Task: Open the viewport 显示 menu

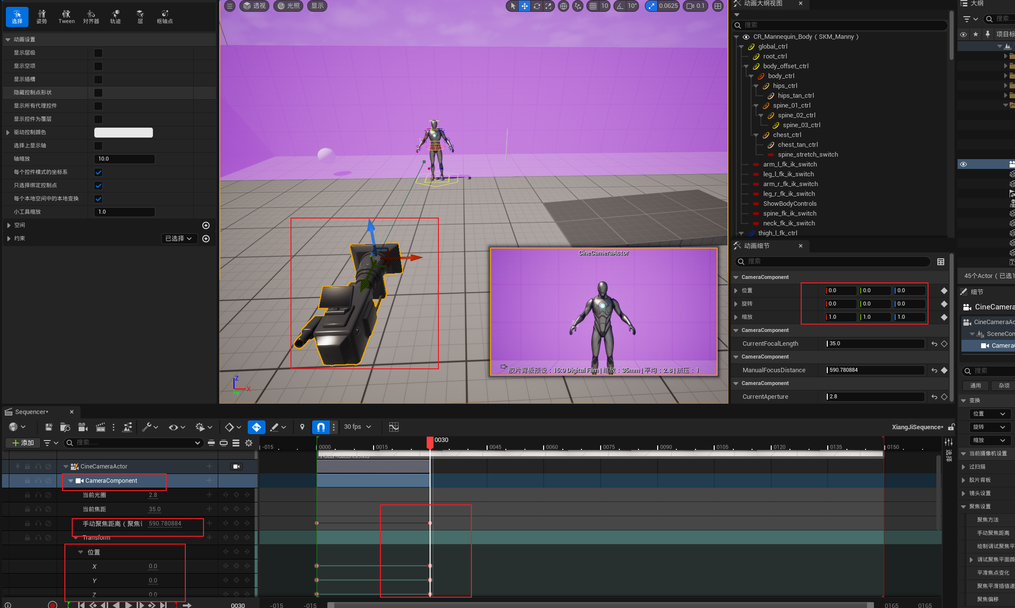Action: (318, 6)
